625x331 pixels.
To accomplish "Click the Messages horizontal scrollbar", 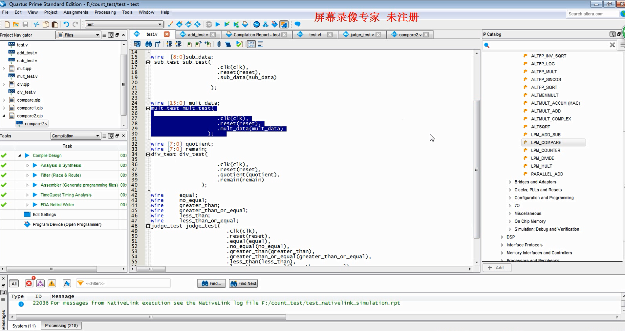I will click(151, 317).
